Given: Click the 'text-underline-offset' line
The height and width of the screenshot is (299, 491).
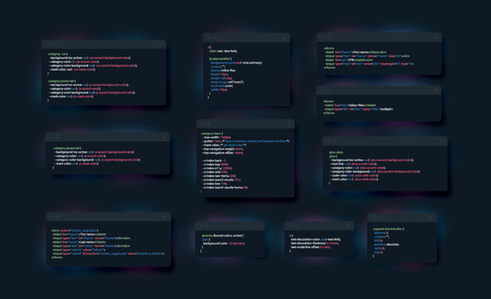Looking at the screenshot, I should click(311, 247).
